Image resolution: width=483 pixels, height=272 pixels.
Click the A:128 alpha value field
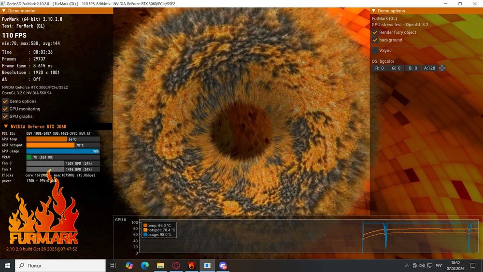[x=429, y=68]
